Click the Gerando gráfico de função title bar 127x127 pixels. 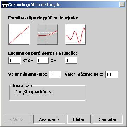[x=64, y=5]
